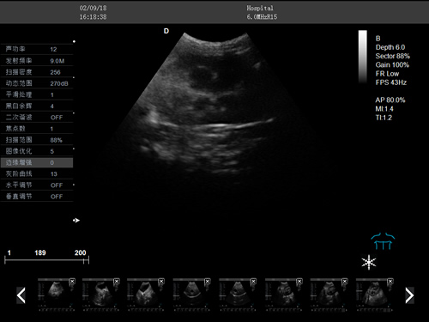Toggle 二次谐波 harmonic setting currently OFF
This screenshot has width=429, height=322.
point(37,118)
